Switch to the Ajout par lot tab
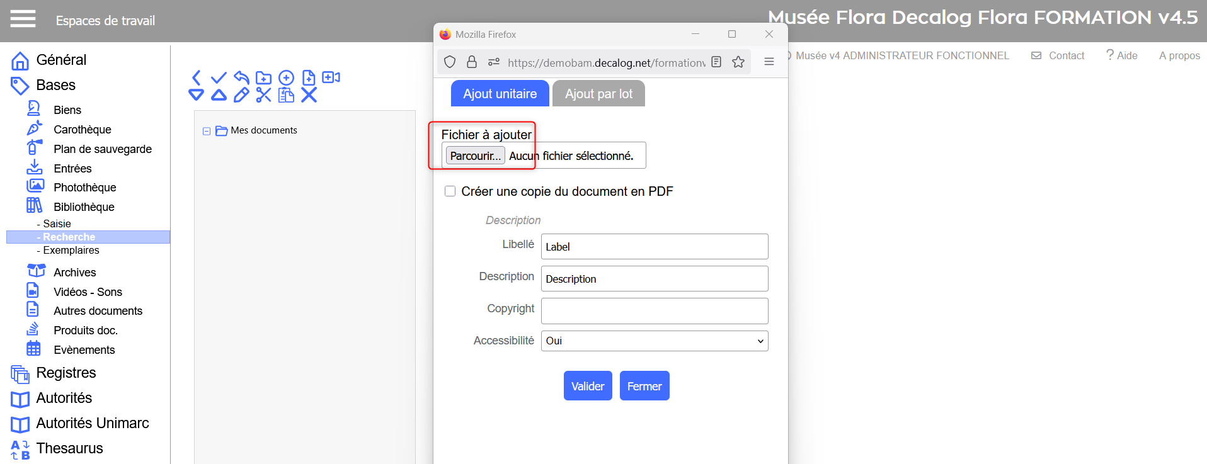Screen dimensions: 1207x464 [x=598, y=93]
